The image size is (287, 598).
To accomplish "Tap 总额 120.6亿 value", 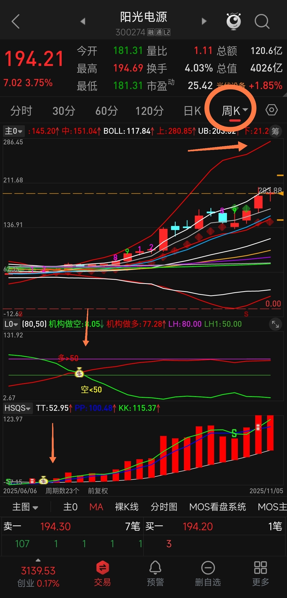I will [x=267, y=51].
